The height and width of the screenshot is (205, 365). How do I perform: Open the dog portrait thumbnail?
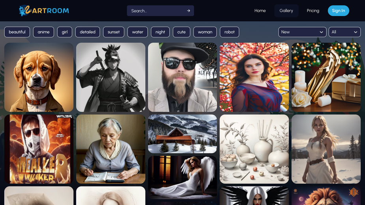coord(39,77)
